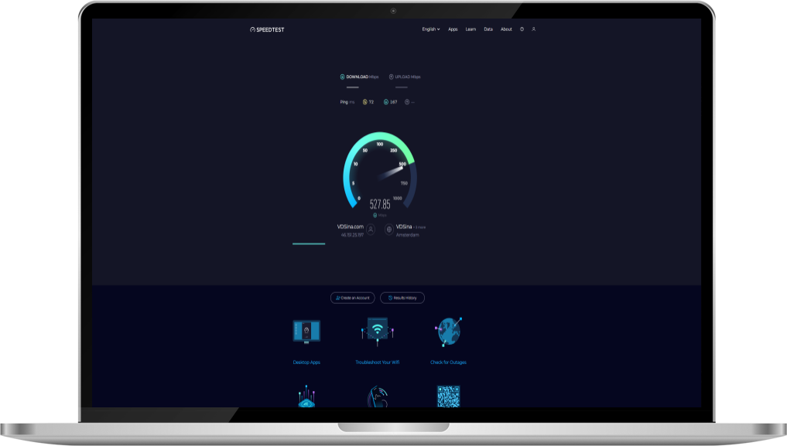Click the Troubleshoot Your WiFi illustration

[x=378, y=331]
